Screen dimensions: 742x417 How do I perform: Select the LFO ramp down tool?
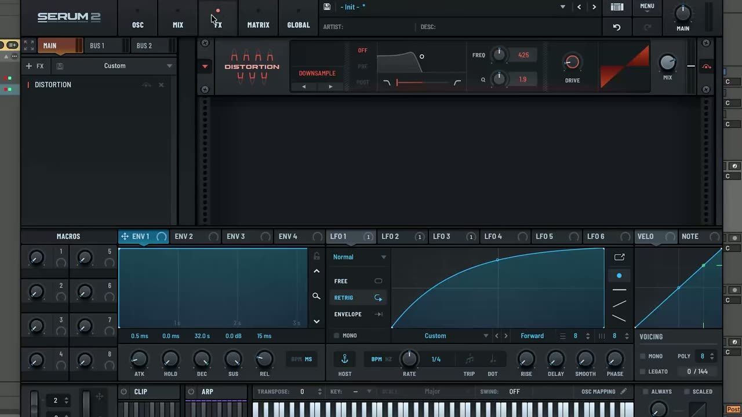click(x=619, y=318)
